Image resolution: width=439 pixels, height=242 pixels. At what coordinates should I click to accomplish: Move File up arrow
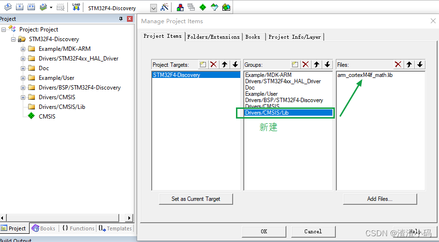409,65
